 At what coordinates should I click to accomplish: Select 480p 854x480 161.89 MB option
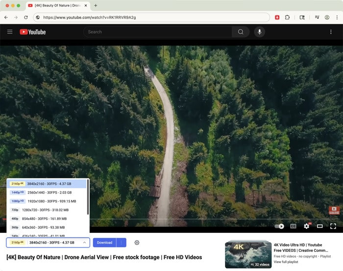[47, 219]
